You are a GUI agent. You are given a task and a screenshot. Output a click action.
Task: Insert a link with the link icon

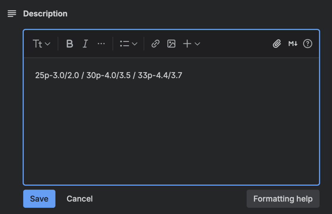tap(155, 44)
